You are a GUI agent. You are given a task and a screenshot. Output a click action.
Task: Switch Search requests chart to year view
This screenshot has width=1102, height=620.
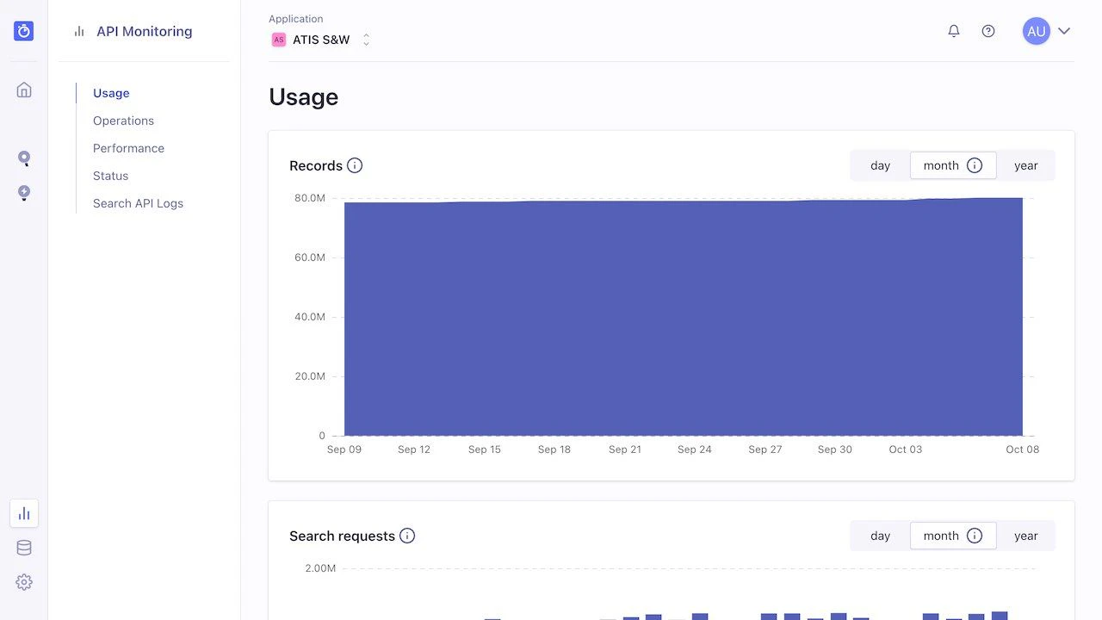pos(1026,536)
